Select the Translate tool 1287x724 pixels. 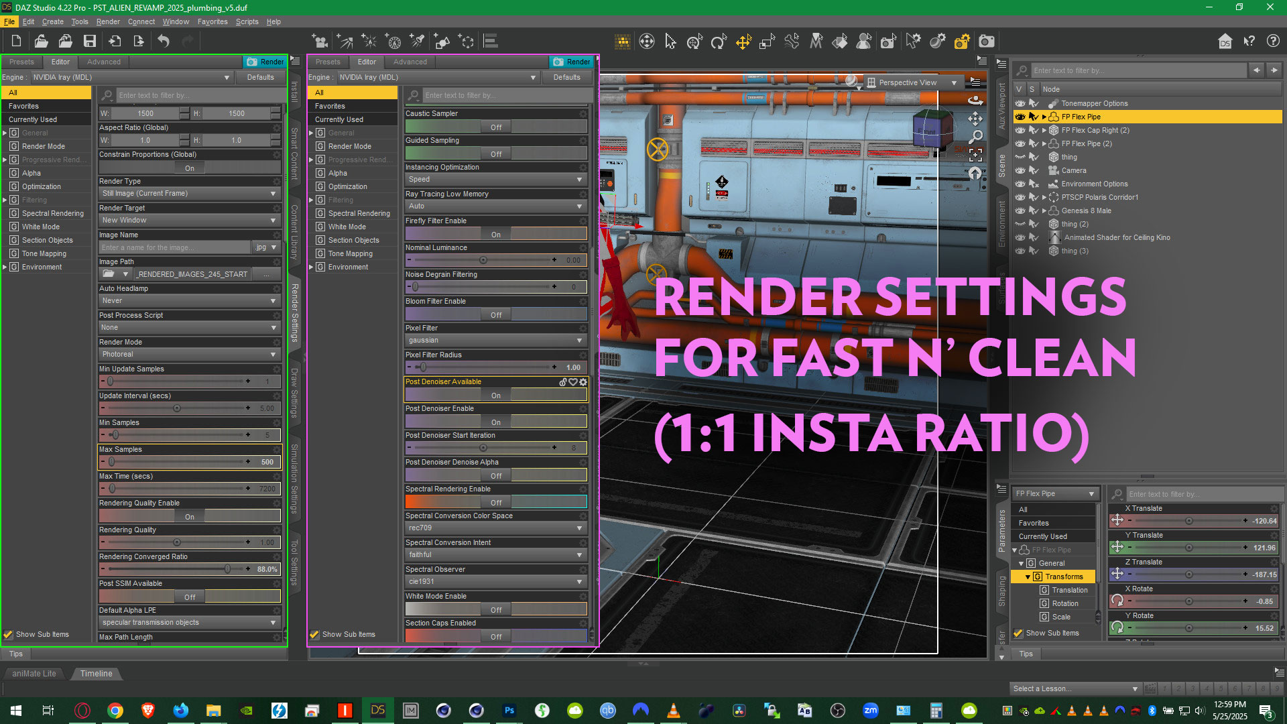pyautogui.click(x=743, y=42)
